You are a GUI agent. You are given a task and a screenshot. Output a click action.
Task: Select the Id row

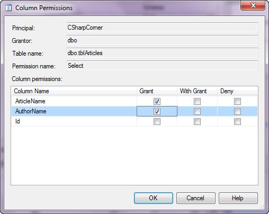[x=134, y=121]
